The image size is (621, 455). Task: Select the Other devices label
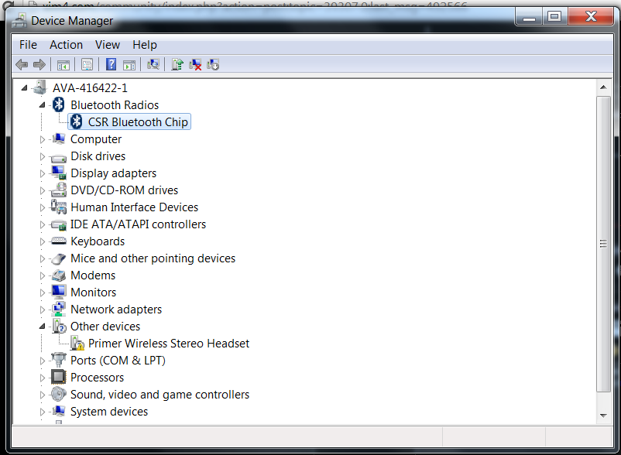[x=105, y=326]
